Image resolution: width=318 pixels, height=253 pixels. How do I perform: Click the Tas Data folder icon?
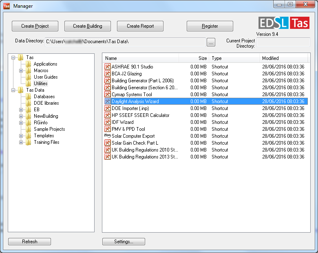pyautogui.click(x=21, y=90)
